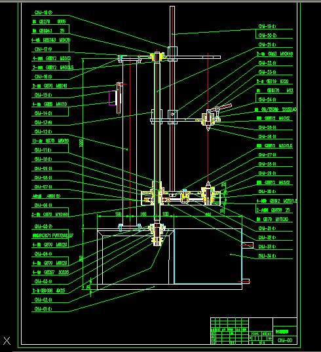
Task: Select the CHJ-12 part callout label
Action: tap(43, 132)
